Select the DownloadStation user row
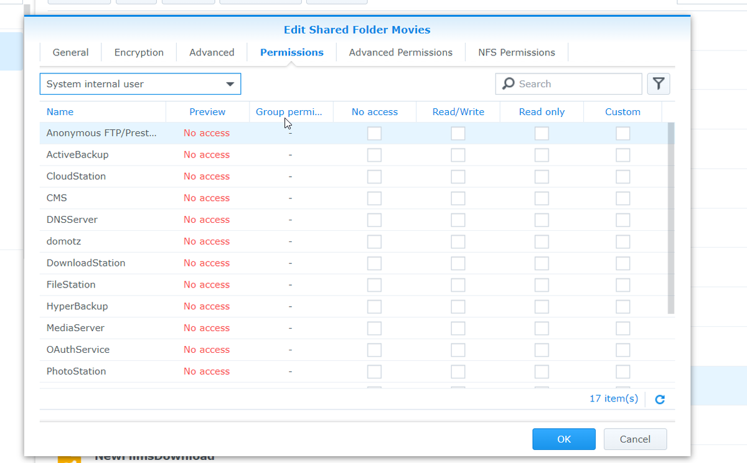Image resolution: width=747 pixels, height=463 pixels. (354, 263)
